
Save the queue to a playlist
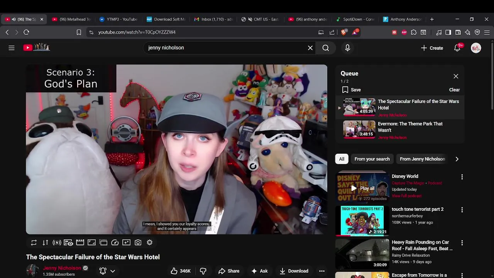pos(352,90)
